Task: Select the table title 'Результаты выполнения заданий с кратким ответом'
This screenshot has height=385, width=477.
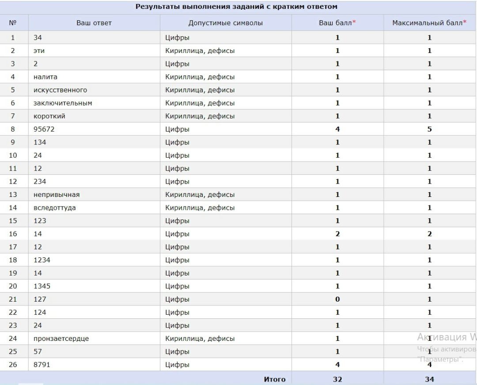Action: (236, 7)
